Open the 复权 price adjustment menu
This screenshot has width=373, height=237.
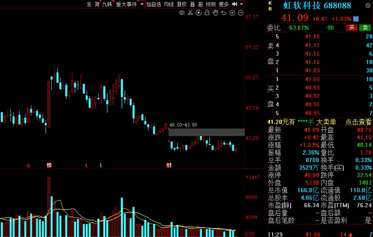182,4
